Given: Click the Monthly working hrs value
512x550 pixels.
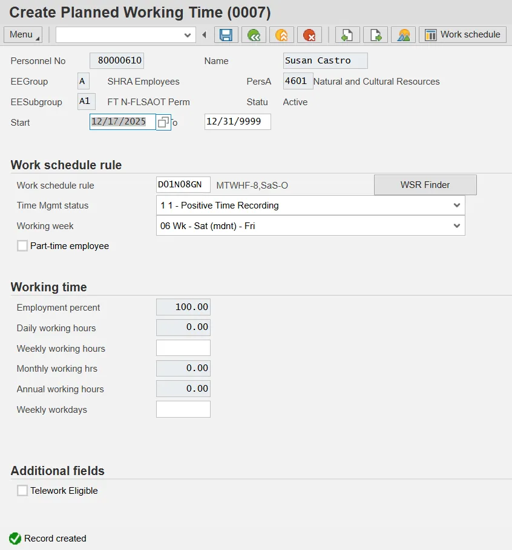Looking at the screenshot, I should pyautogui.click(x=183, y=368).
